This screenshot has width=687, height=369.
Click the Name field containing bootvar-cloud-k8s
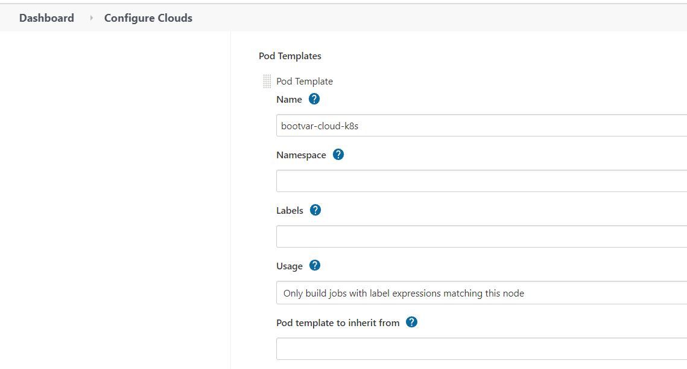coord(481,126)
